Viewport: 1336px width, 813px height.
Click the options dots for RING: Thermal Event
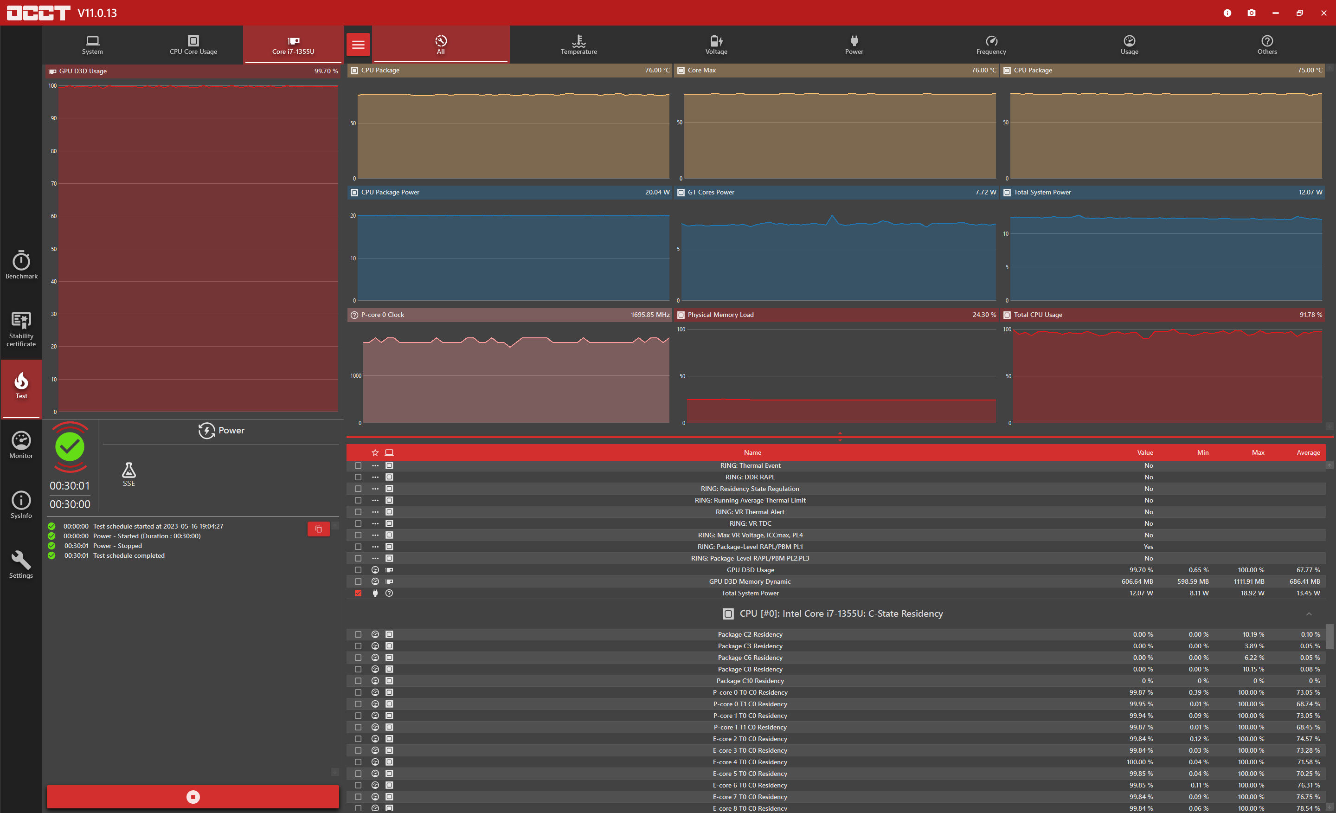[375, 466]
